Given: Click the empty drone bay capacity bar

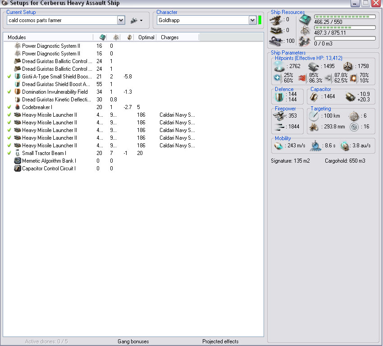Looking at the screenshot, I should [345, 38].
